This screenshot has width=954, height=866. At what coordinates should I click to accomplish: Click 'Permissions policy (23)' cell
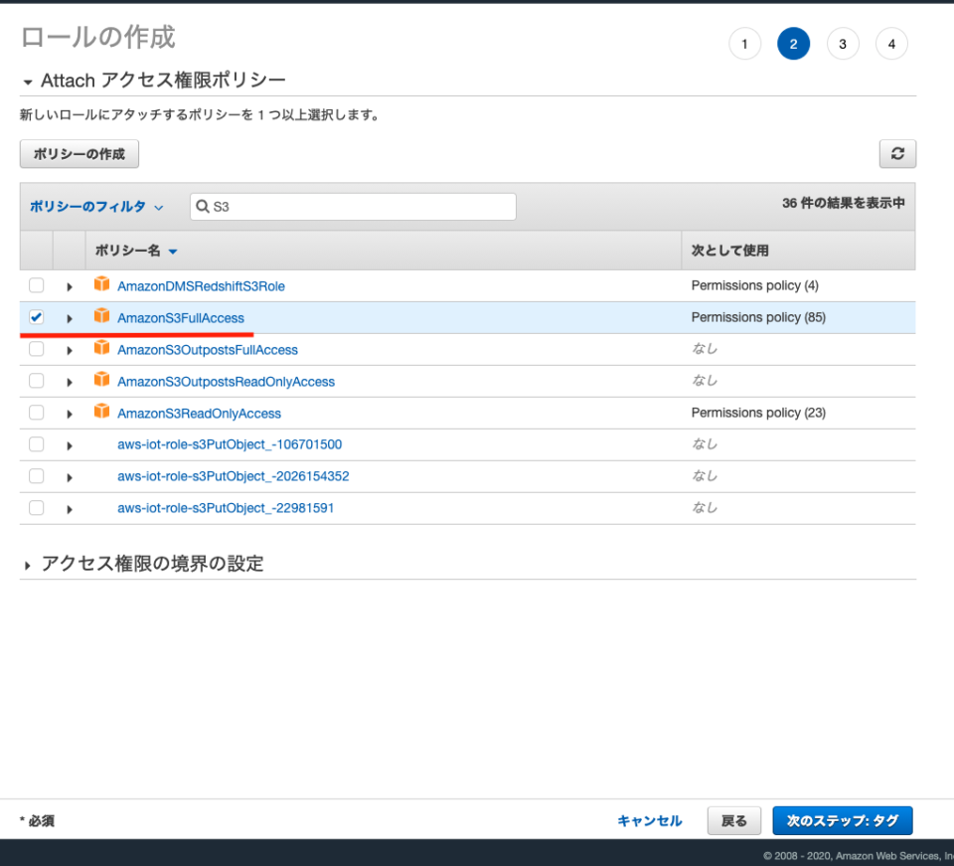point(758,413)
